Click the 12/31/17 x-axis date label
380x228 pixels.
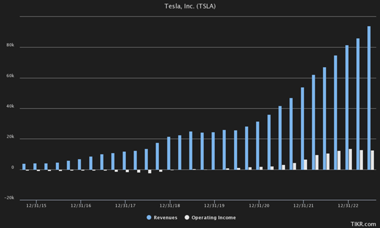125,206
